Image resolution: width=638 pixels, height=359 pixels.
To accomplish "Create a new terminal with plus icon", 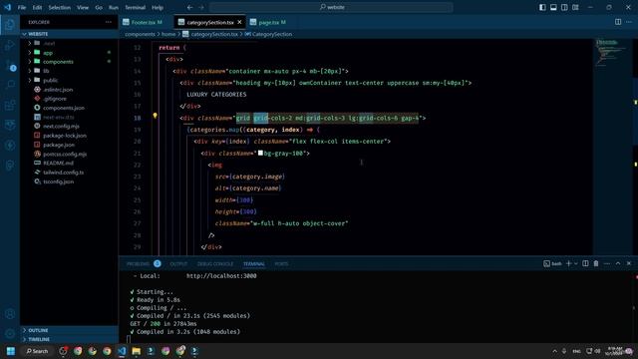I will pyautogui.click(x=569, y=263).
